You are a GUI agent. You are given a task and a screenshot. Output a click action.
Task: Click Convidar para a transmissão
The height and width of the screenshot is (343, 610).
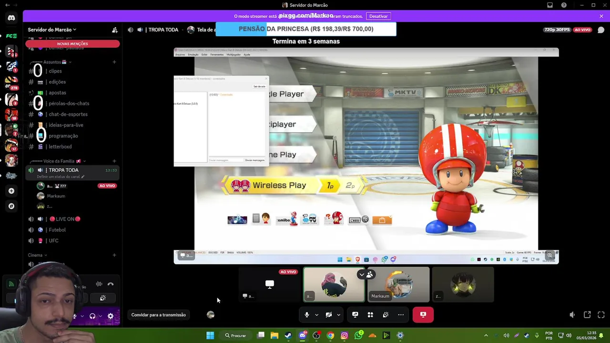[x=159, y=315]
